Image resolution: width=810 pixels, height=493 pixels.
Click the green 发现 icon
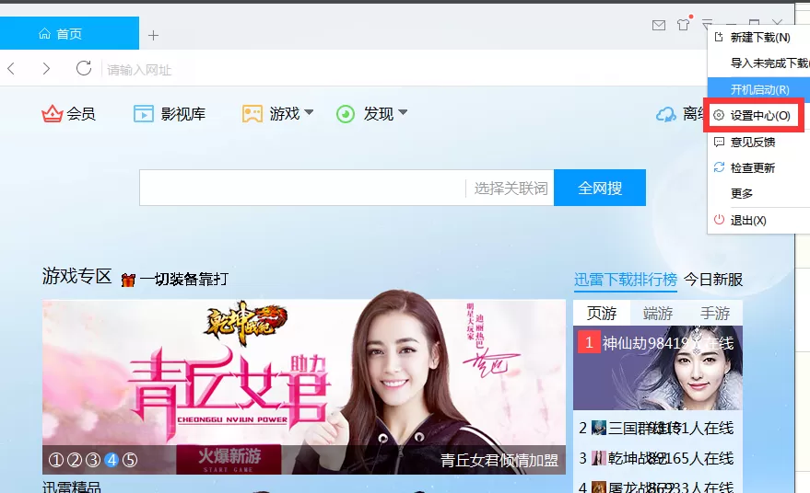coord(345,114)
